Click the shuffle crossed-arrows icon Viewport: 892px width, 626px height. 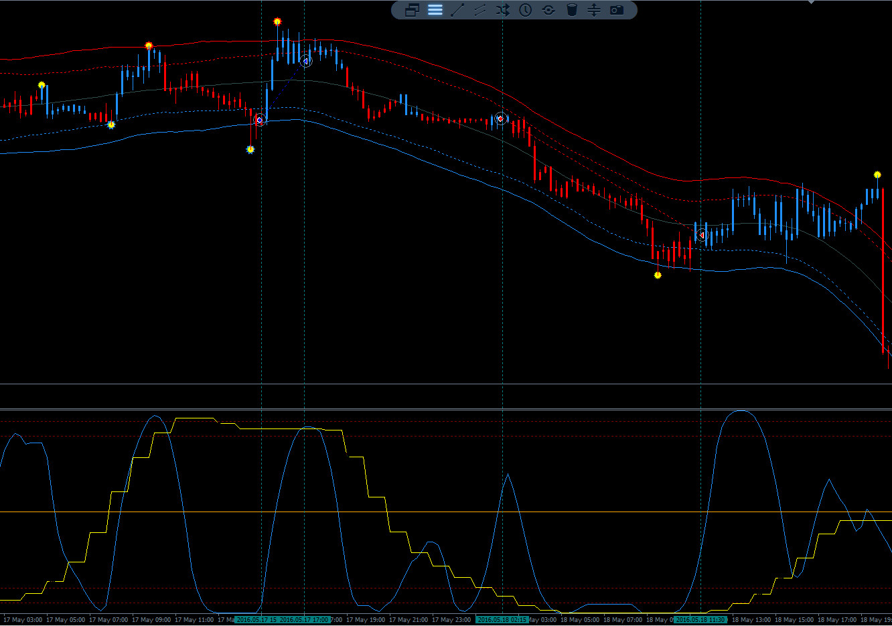503,10
